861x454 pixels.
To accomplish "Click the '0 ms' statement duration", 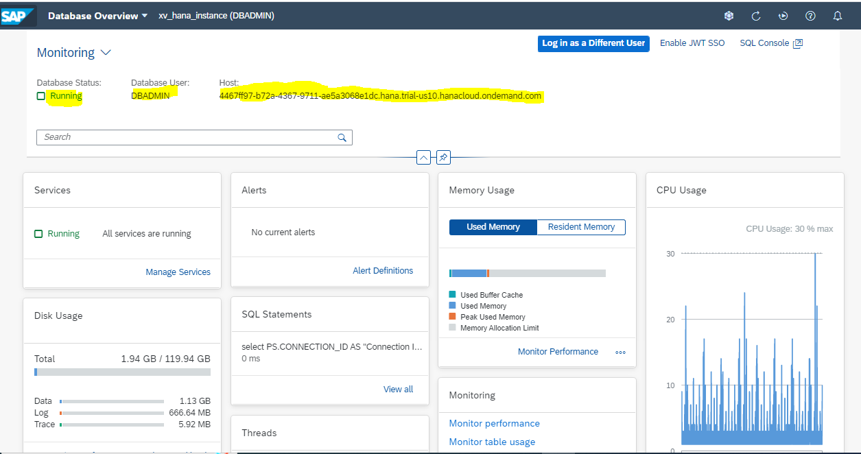I will (251, 359).
